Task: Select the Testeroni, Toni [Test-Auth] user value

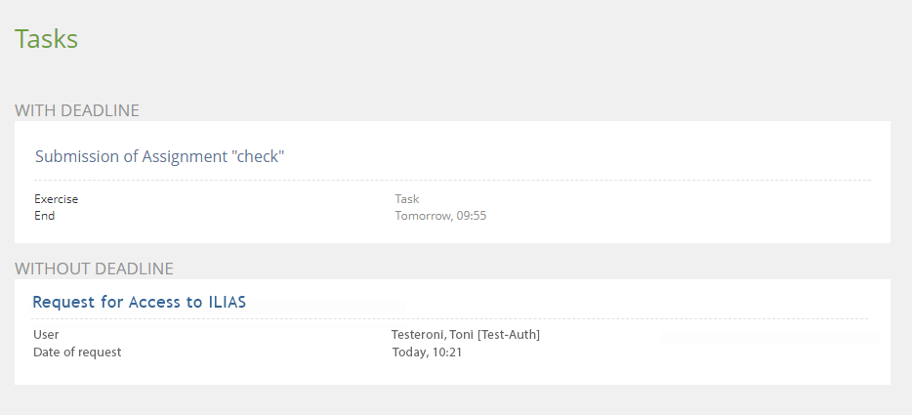Action: (466, 335)
